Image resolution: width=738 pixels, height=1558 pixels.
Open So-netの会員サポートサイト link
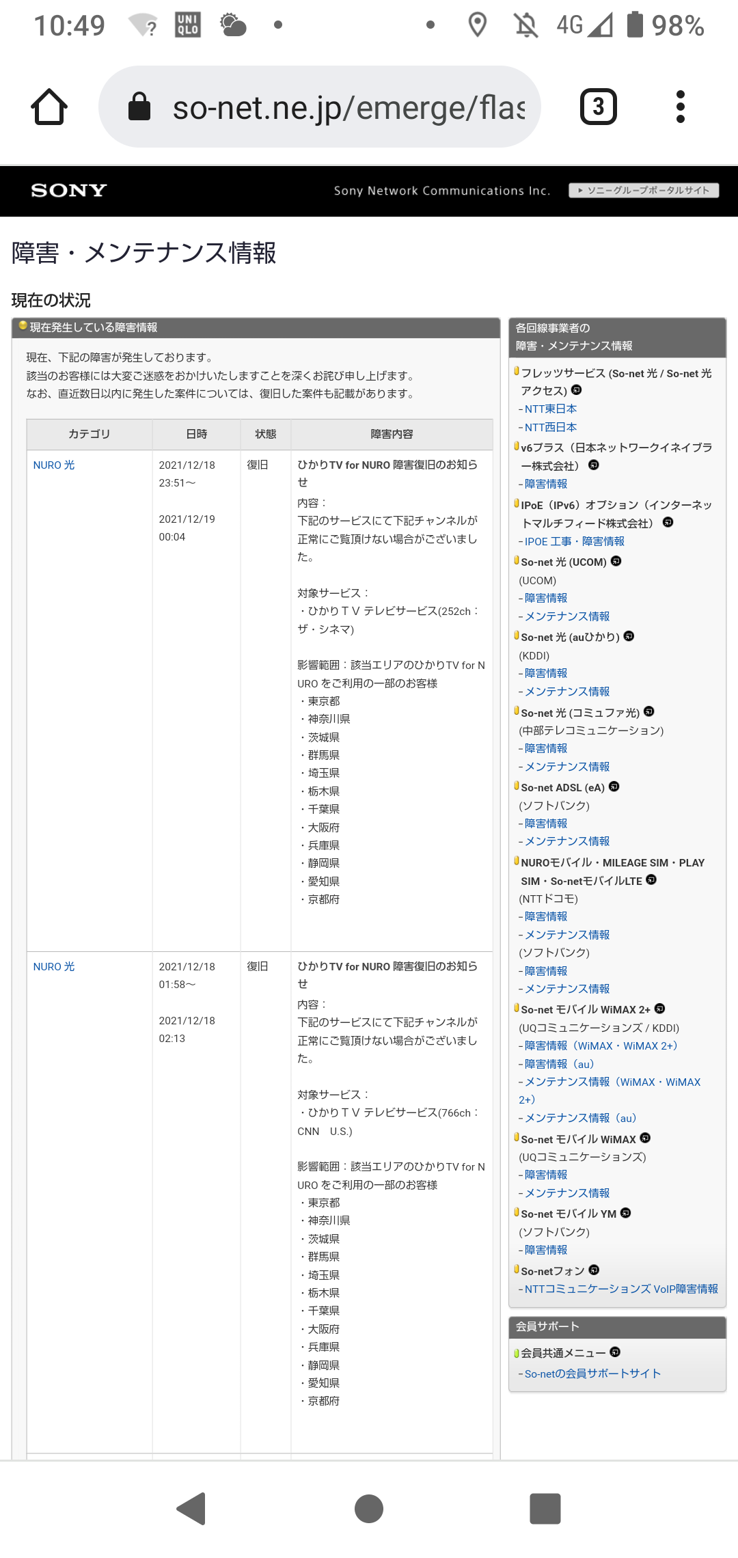pyautogui.click(x=592, y=1373)
